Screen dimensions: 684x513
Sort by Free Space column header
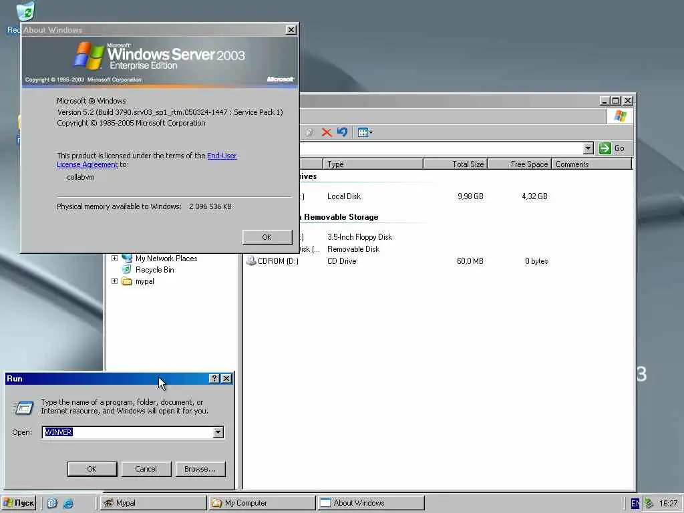pyautogui.click(x=519, y=164)
